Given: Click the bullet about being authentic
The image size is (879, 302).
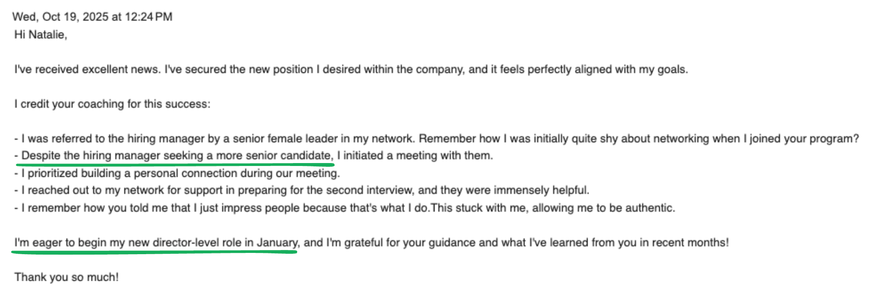Looking at the screenshot, I should [x=345, y=208].
